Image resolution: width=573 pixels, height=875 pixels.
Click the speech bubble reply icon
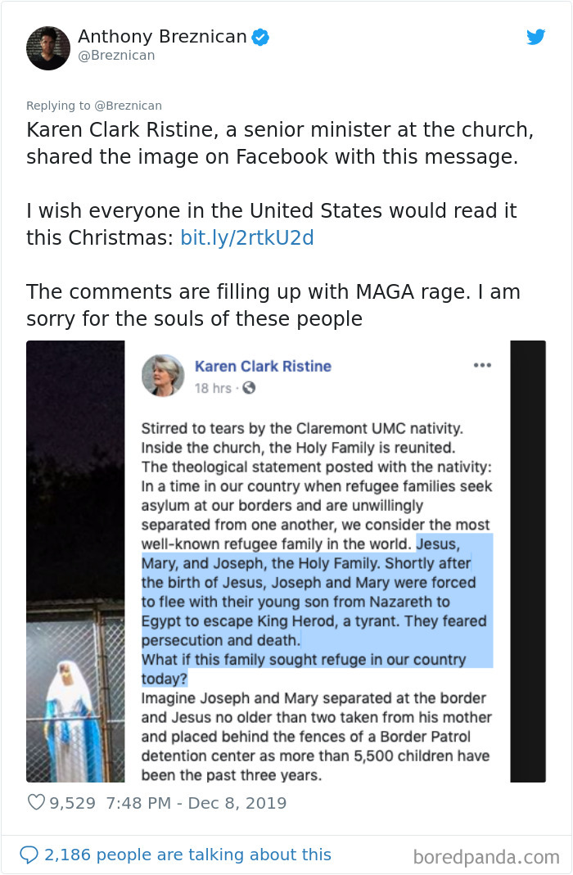[31, 854]
